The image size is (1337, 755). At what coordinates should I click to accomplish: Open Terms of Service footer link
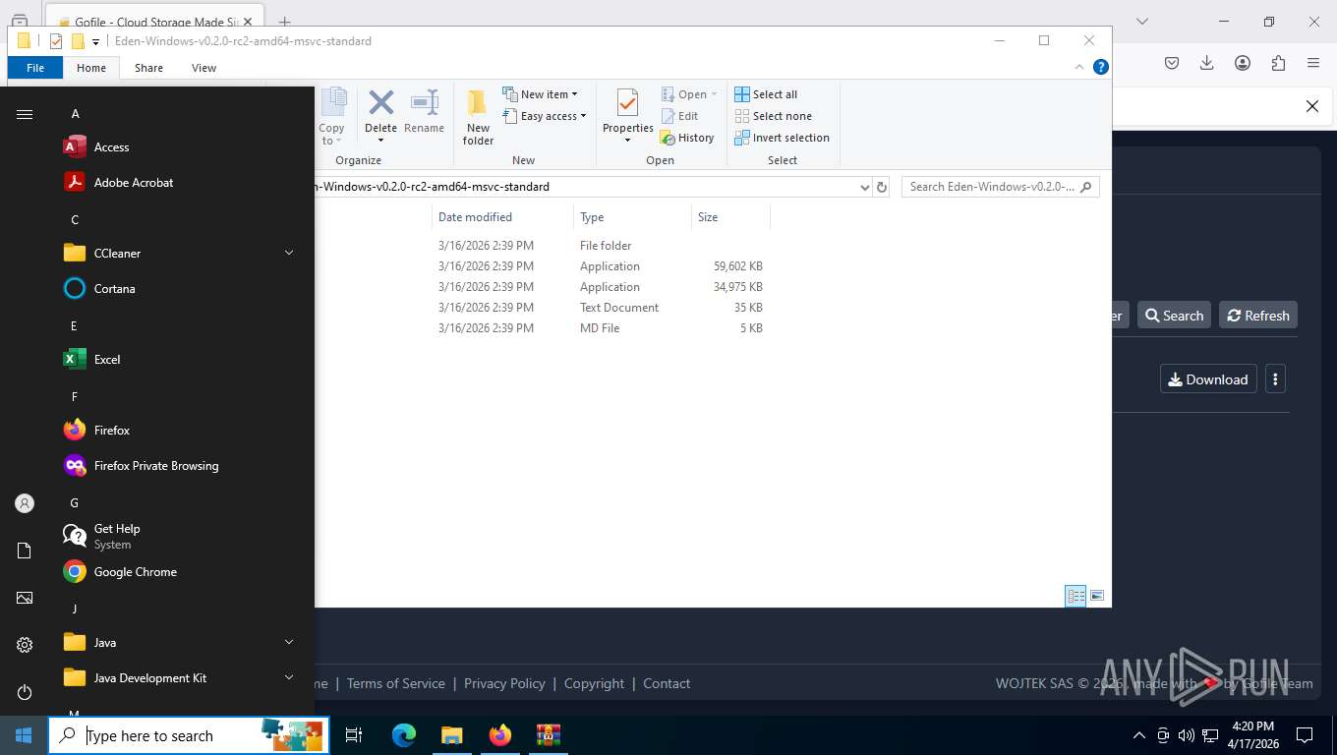coord(395,683)
